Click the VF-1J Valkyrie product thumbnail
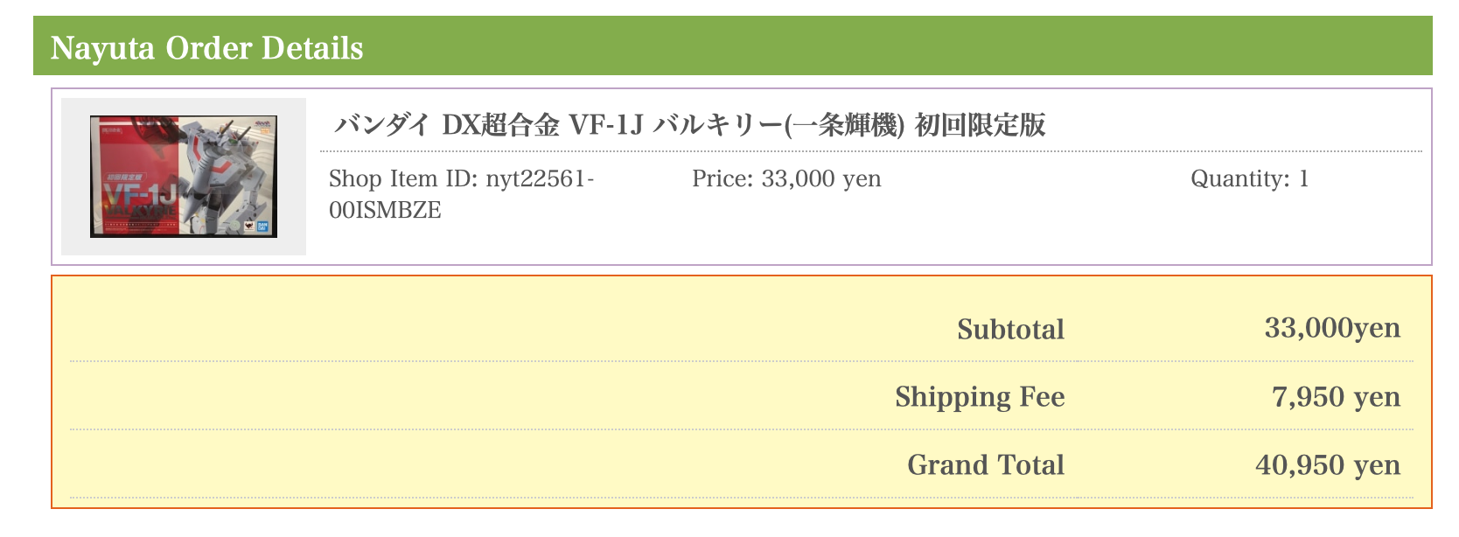 pyautogui.click(x=184, y=176)
